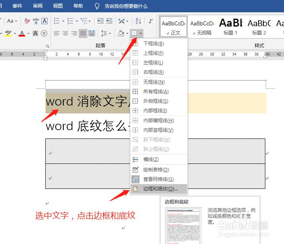The width and height of the screenshot is (284, 244).
Task: Choose 上框线(P) from borders menu
Action: (x=159, y=53)
